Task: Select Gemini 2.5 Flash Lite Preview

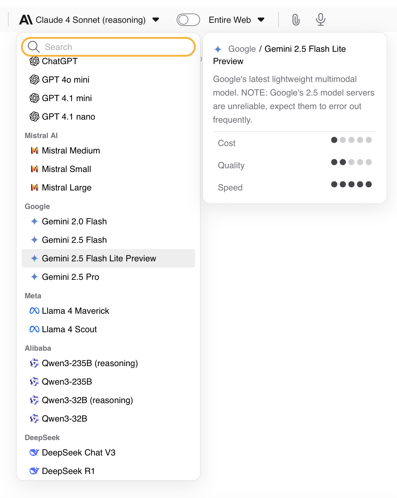Action: [x=99, y=258]
